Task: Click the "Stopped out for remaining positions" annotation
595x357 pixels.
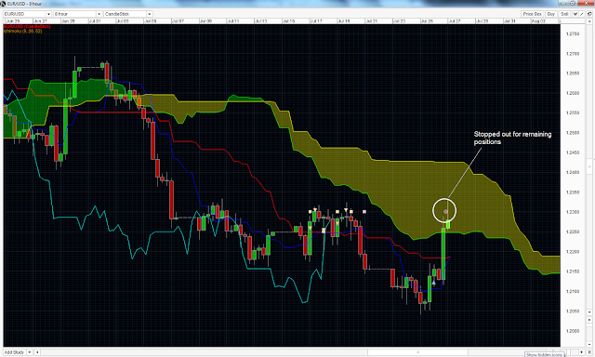Action: pyautogui.click(x=512, y=138)
